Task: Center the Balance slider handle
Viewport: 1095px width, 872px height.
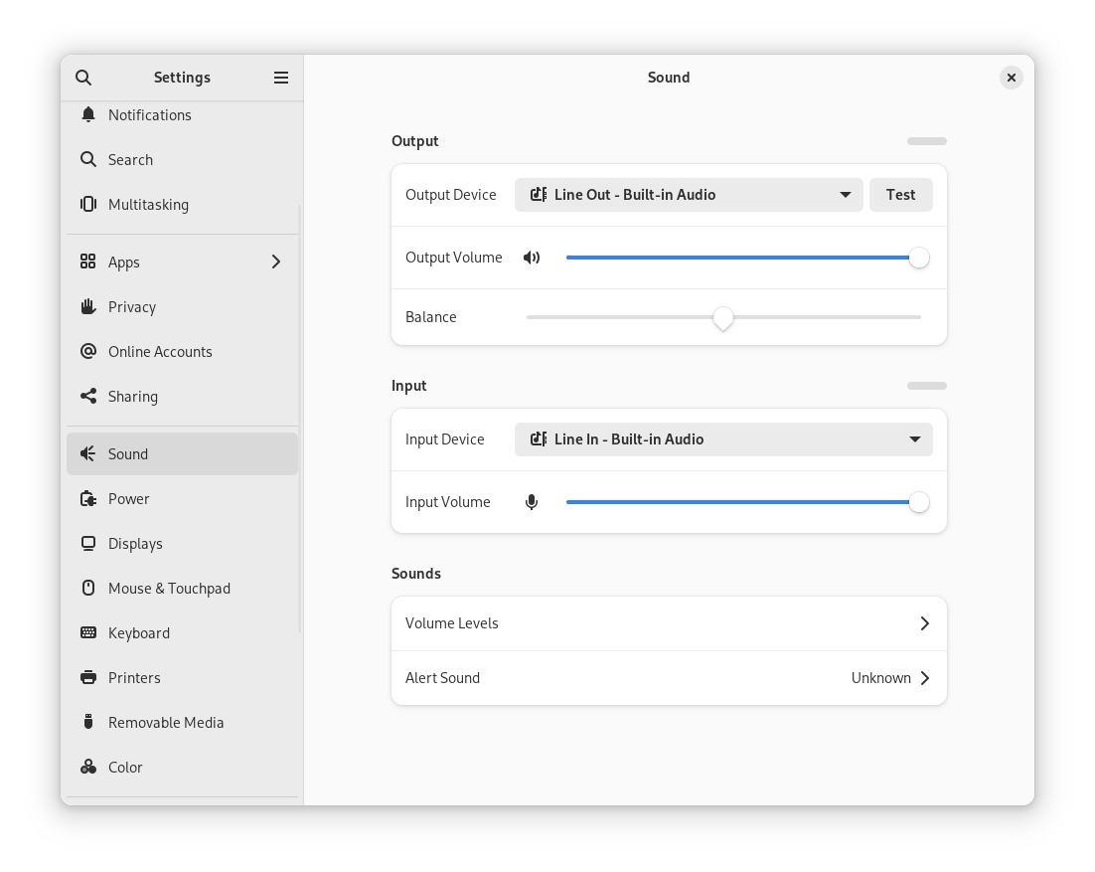Action: click(x=723, y=318)
